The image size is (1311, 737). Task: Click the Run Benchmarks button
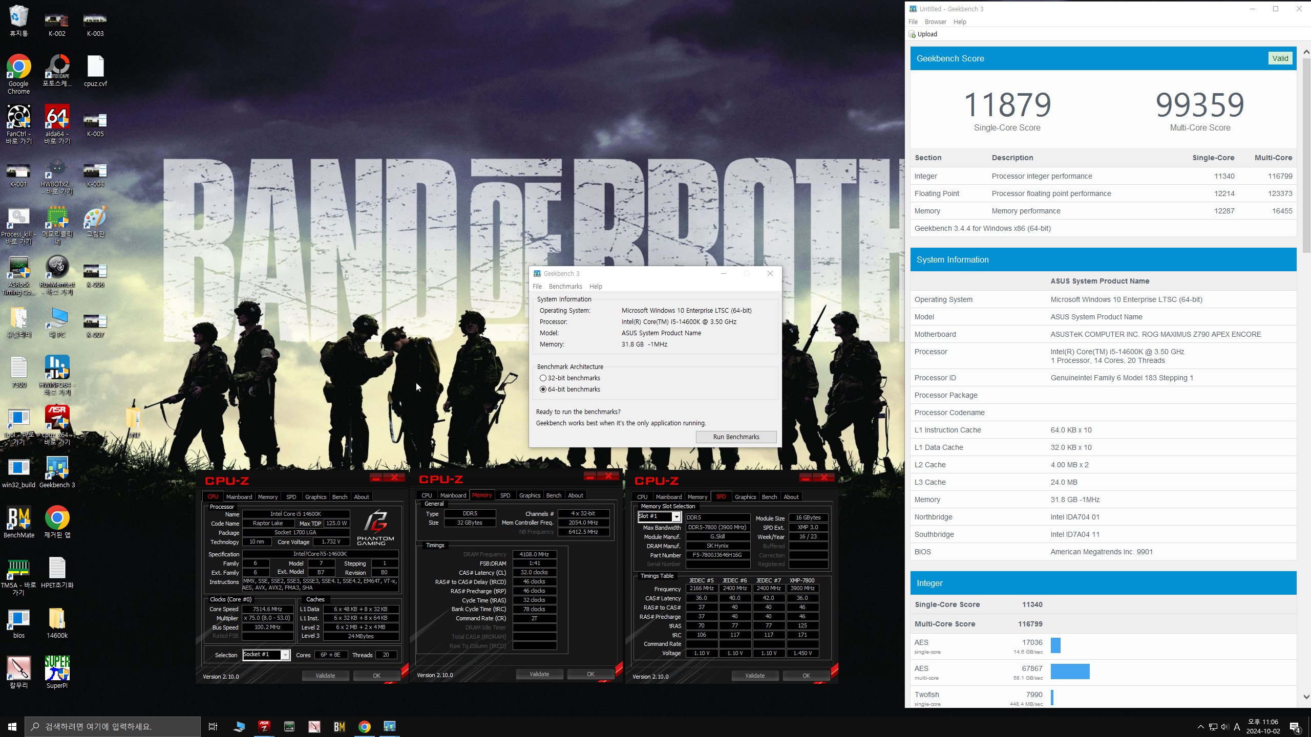[x=736, y=437]
